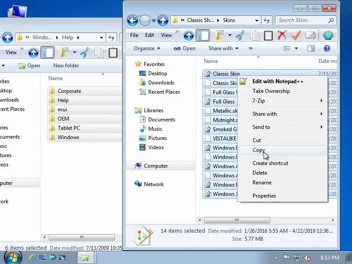
Task: Choose Properties in context menu
Action: coord(282,195)
